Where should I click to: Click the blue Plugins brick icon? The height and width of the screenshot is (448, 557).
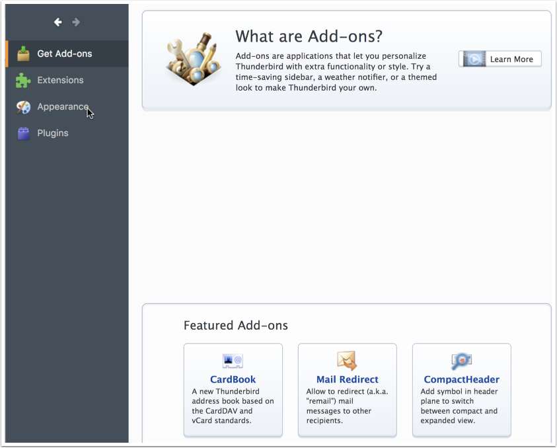coord(23,133)
